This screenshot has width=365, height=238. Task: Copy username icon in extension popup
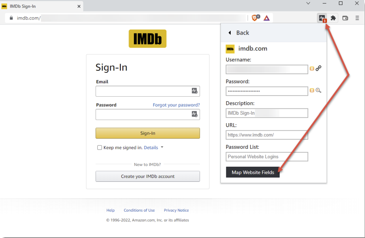312,69
